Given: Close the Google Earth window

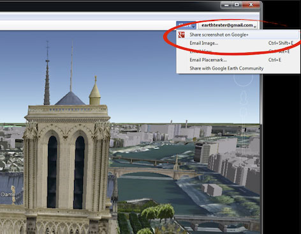Looking at the screenshot, I should click(251, 4).
